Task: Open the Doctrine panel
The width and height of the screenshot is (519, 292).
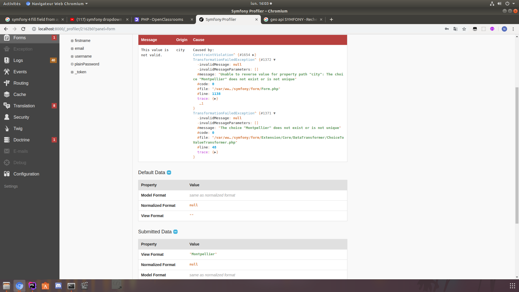Action: pos(21,140)
